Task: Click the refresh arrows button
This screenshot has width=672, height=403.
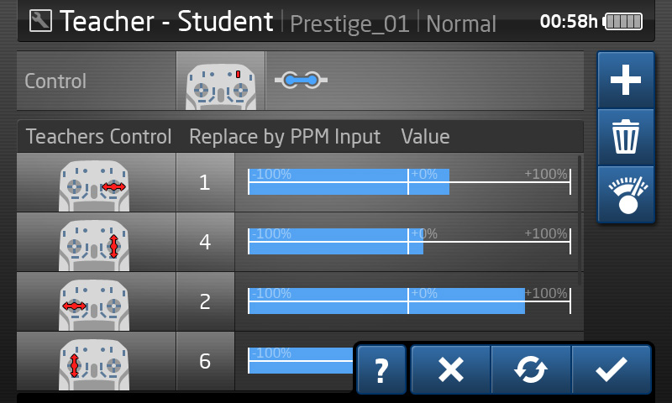Action: [531, 369]
